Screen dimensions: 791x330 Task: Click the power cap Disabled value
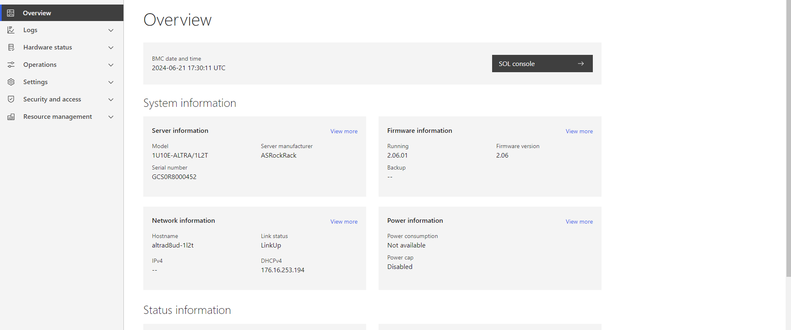pyautogui.click(x=400, y=267)
